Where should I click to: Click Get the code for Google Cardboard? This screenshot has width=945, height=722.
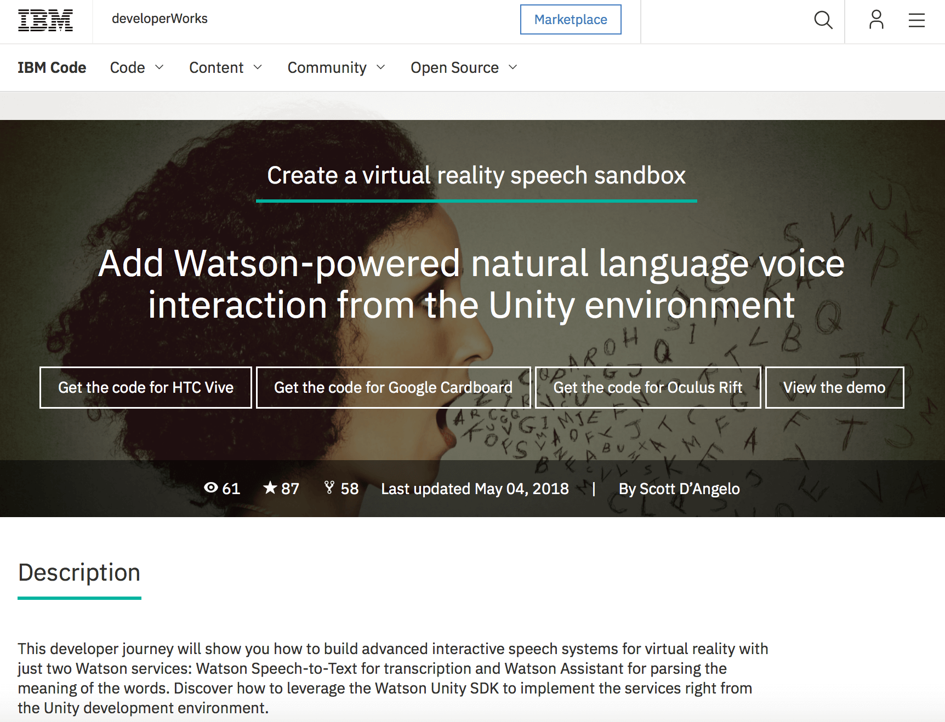(394, 387)
